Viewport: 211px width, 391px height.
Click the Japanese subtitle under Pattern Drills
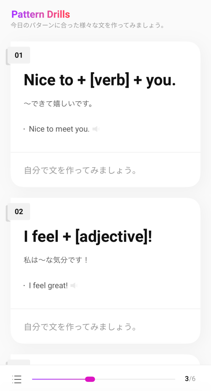click(x=88, y=26)
